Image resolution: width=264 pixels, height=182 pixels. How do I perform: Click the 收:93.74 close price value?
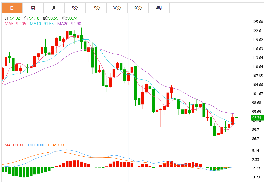tap(70, 18)
